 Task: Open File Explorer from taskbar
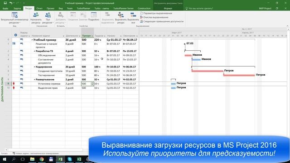pyautogui.click(x=32, y=159)
